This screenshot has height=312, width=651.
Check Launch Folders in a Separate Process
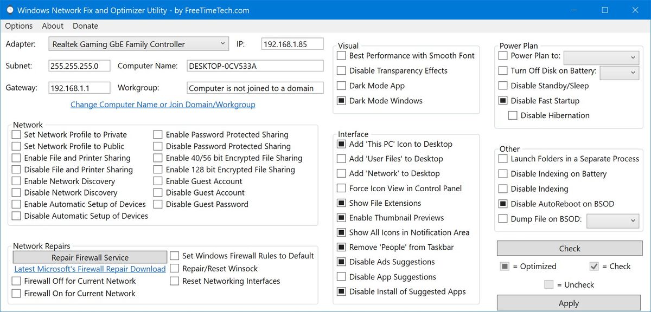(502, 159)
